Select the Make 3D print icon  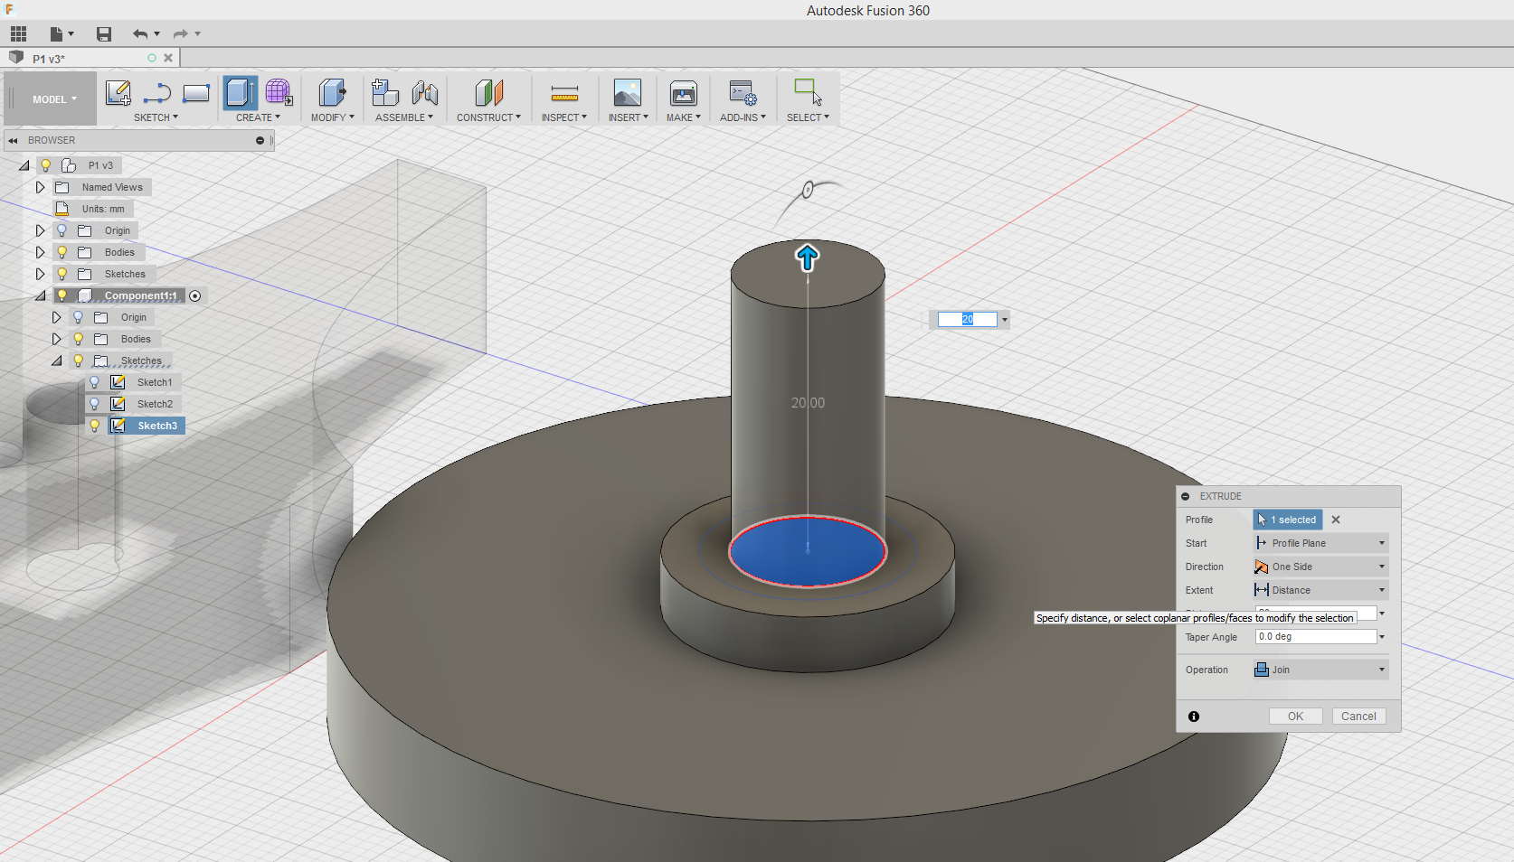[684, 93]
